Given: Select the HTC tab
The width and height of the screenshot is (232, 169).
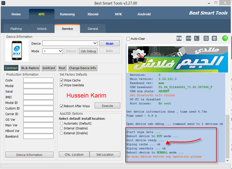Looking at the screenshot, I should point(42,14).
